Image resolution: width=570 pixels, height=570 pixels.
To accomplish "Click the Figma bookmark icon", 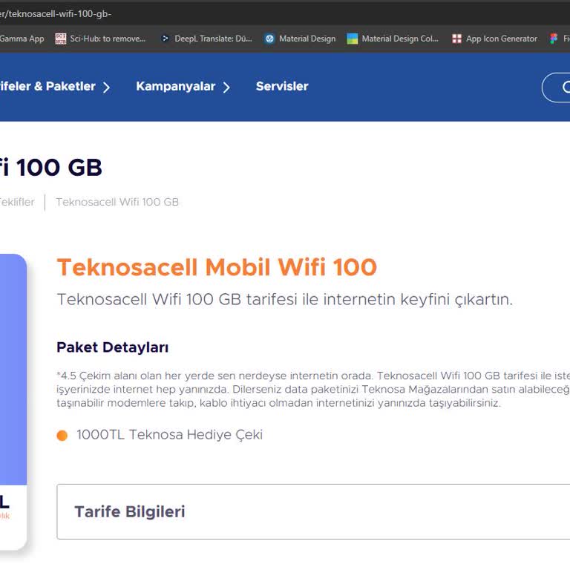I will [554, 39].
